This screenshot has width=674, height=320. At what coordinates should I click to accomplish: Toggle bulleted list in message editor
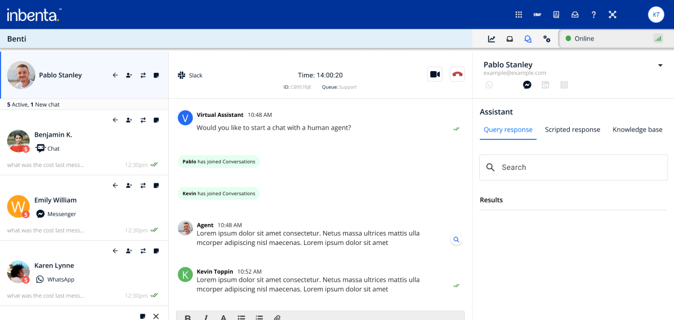(241, 317)
